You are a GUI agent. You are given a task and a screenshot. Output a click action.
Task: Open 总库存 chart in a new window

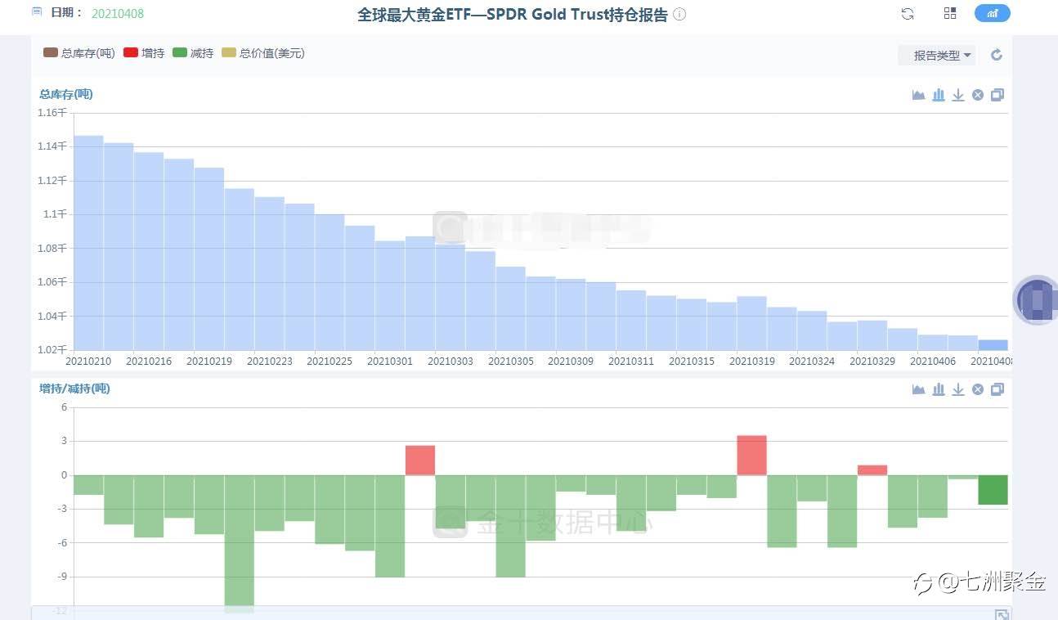tap(997, 95)
